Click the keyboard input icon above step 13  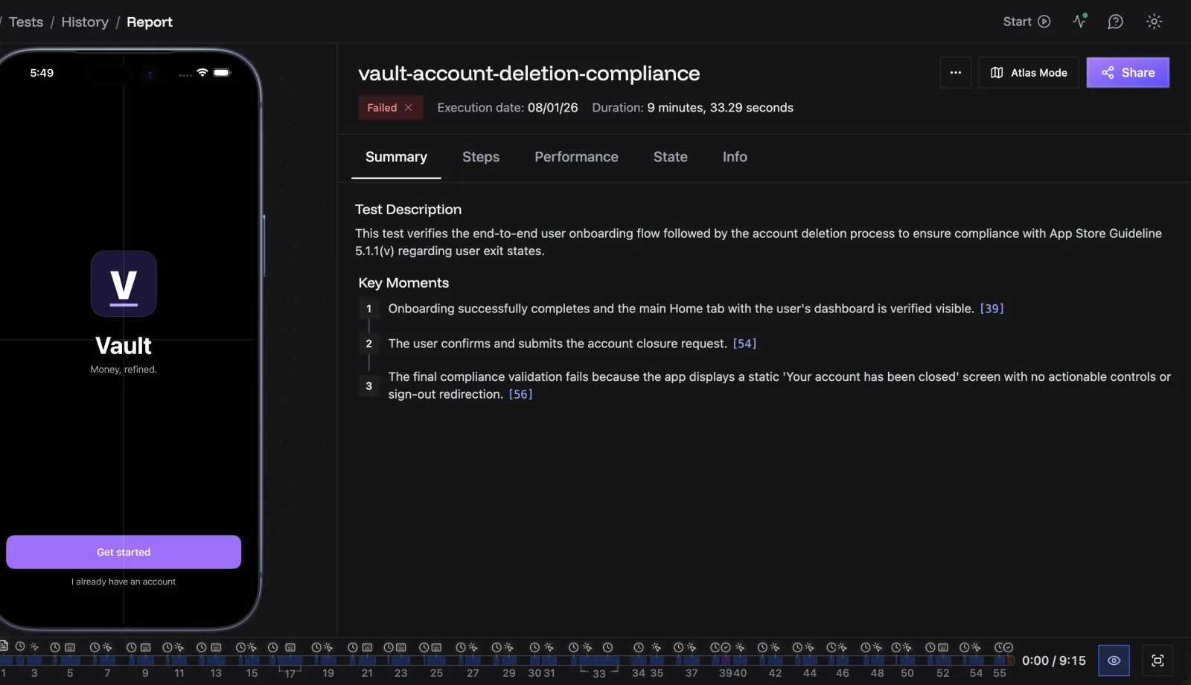coord(216,648)
